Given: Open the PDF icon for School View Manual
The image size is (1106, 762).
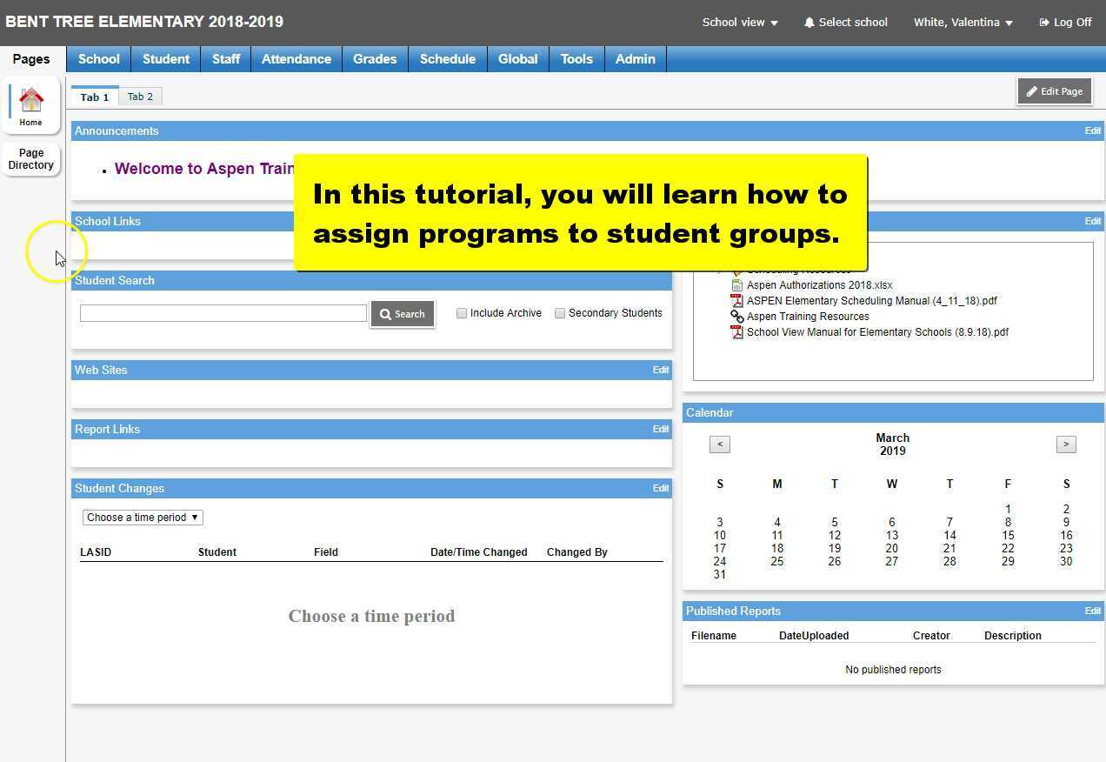Looking at the screenshot, I should pos(736,331).
